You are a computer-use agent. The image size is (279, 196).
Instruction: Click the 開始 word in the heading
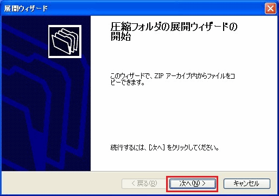point(121,37)
